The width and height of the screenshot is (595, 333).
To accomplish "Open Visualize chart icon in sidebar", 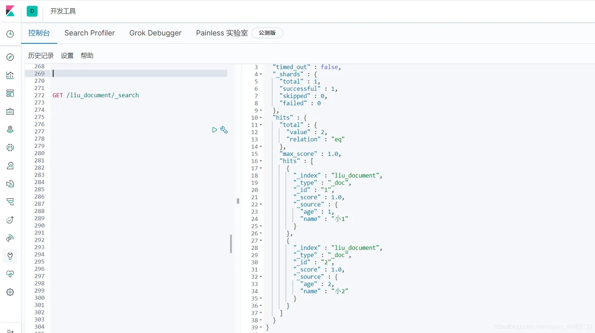I will pyautogui.click(x=10, y=75).
